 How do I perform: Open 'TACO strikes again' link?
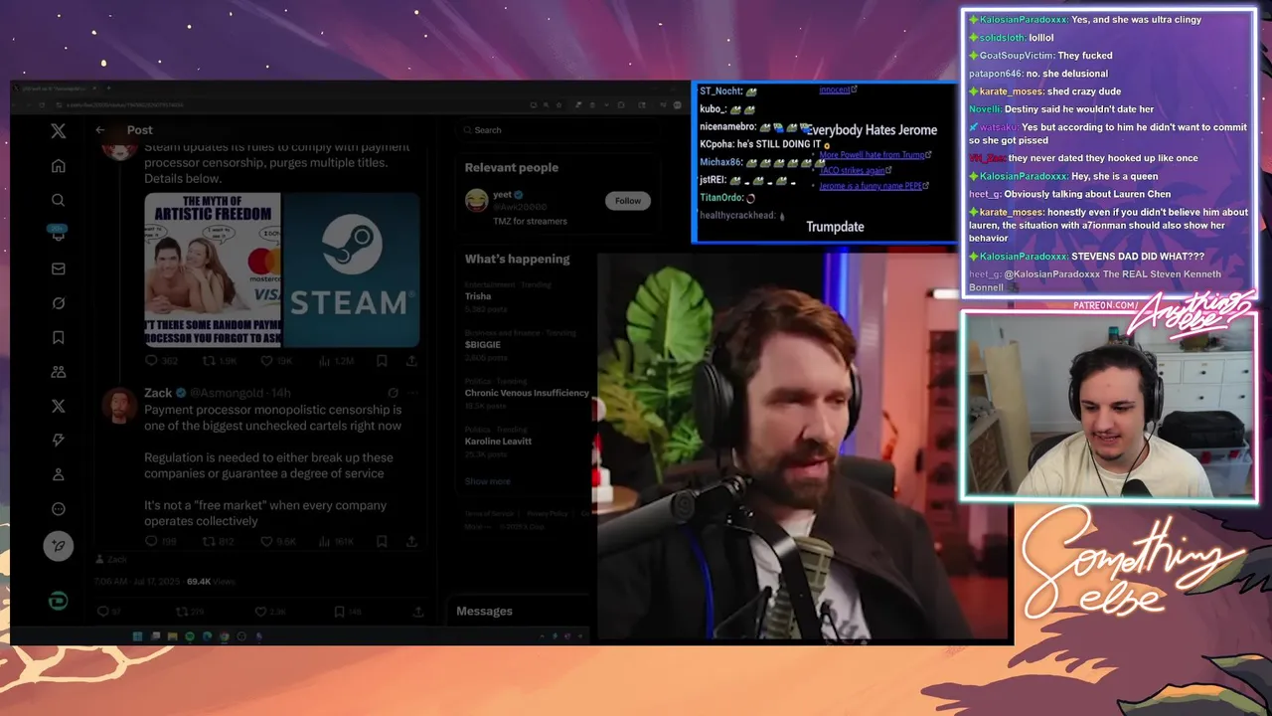coord(856,171)
